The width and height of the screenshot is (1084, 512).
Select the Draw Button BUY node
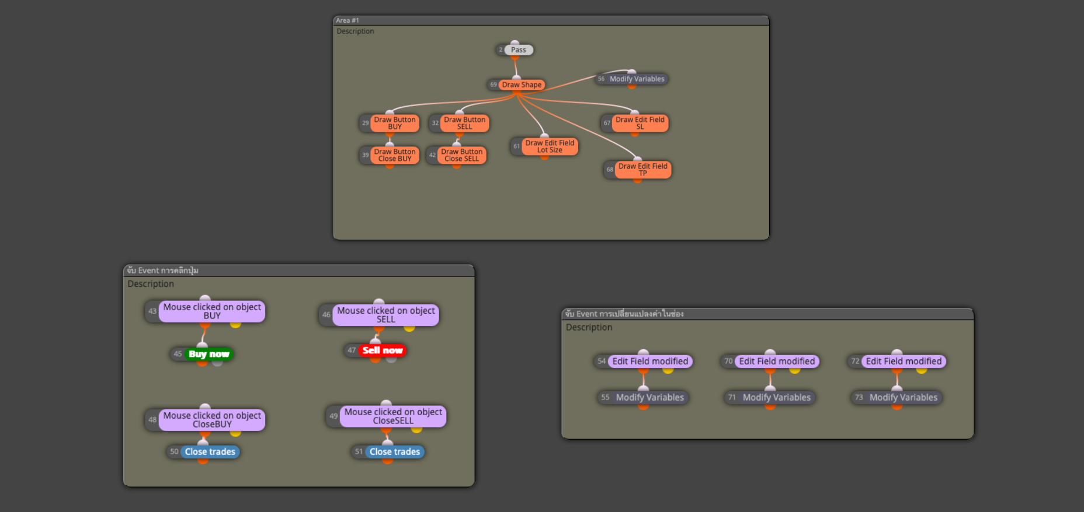click(395, 123)
